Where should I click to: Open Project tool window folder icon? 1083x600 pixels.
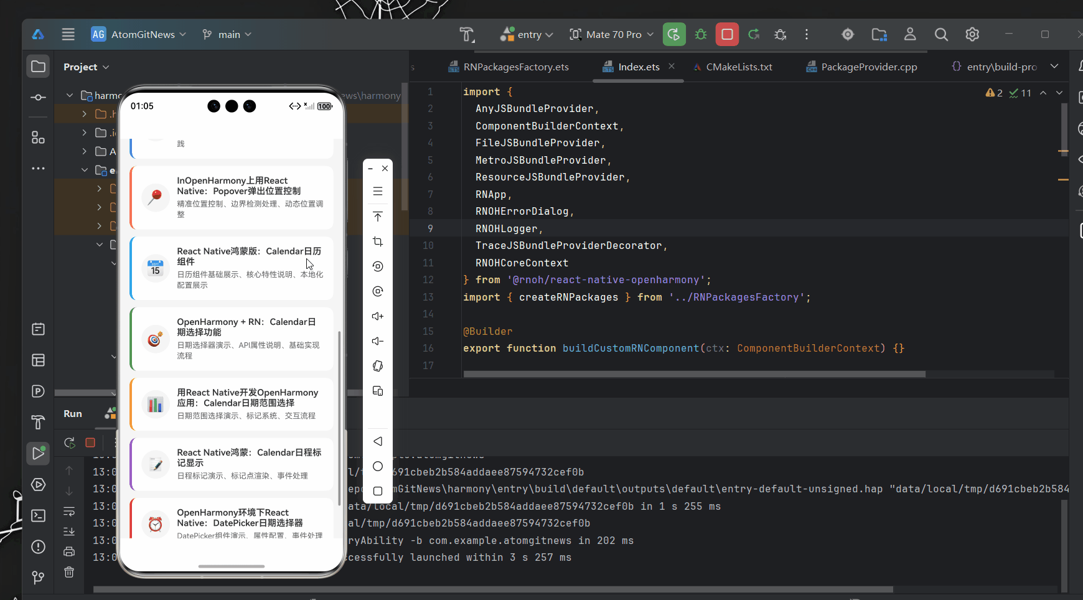coord(38,66)
